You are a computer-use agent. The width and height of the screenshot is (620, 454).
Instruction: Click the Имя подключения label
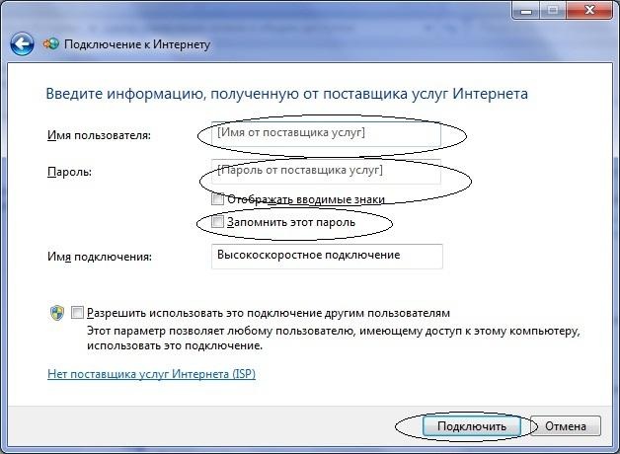click(x=100, y=257)
